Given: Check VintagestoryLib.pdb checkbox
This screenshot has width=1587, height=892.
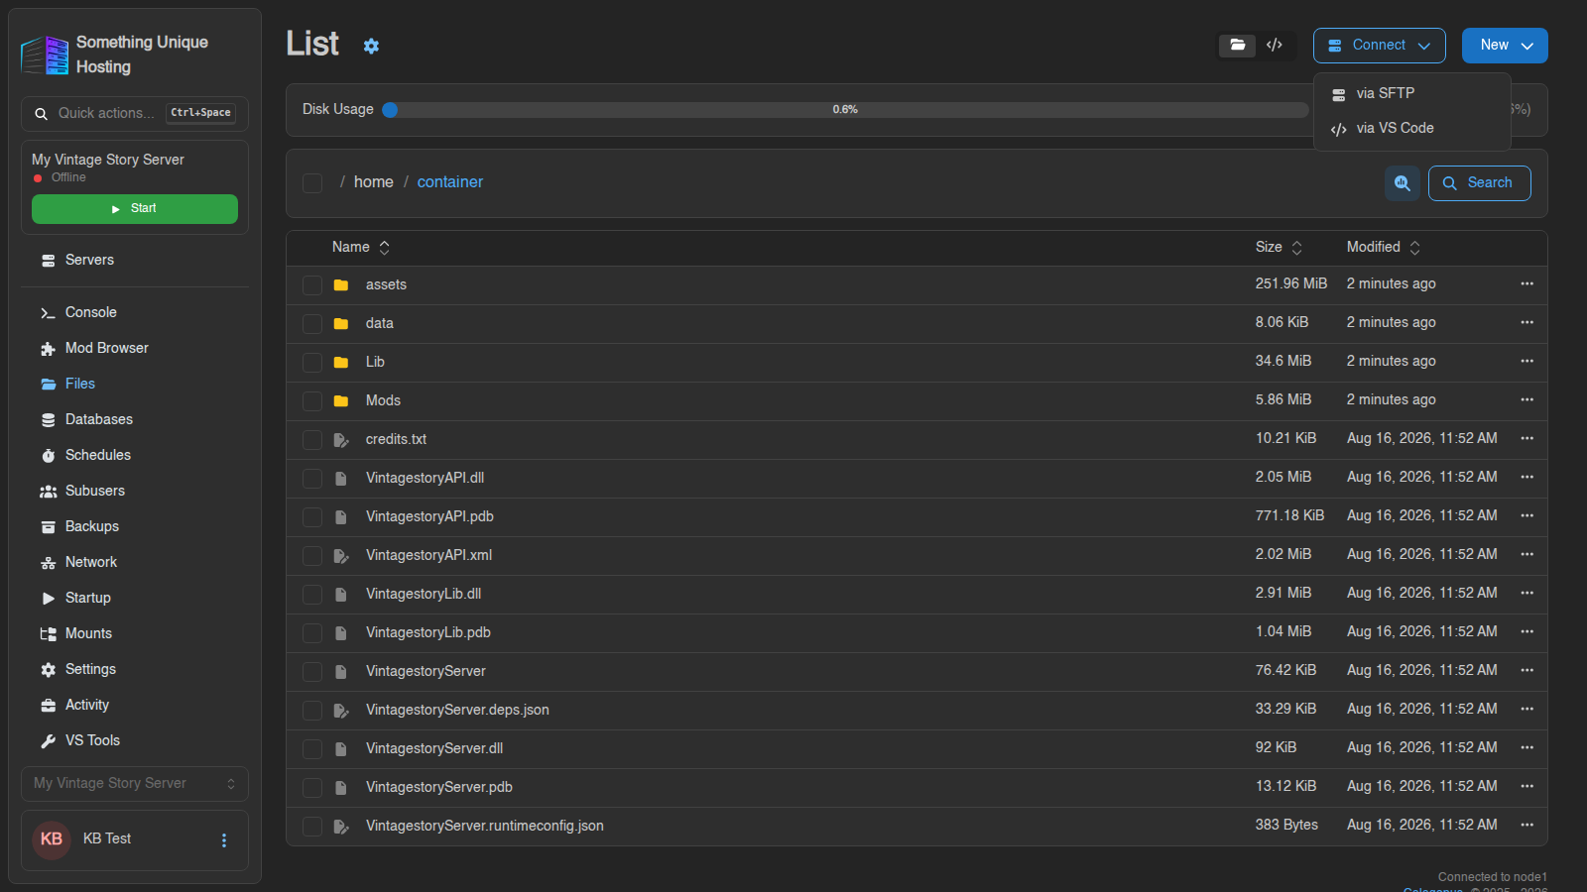Looking at the screenshot, I should point(312,633).
